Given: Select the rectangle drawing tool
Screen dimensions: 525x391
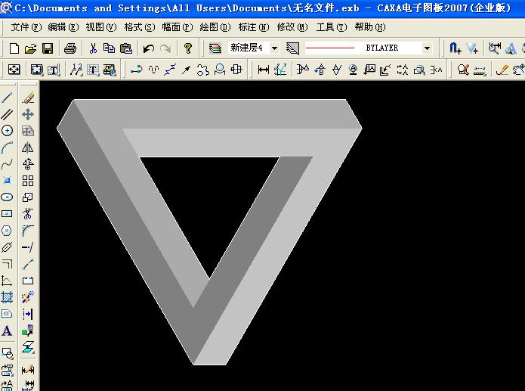Looking at the screenshot, I should pyautogui.click(x=7, y=213).
